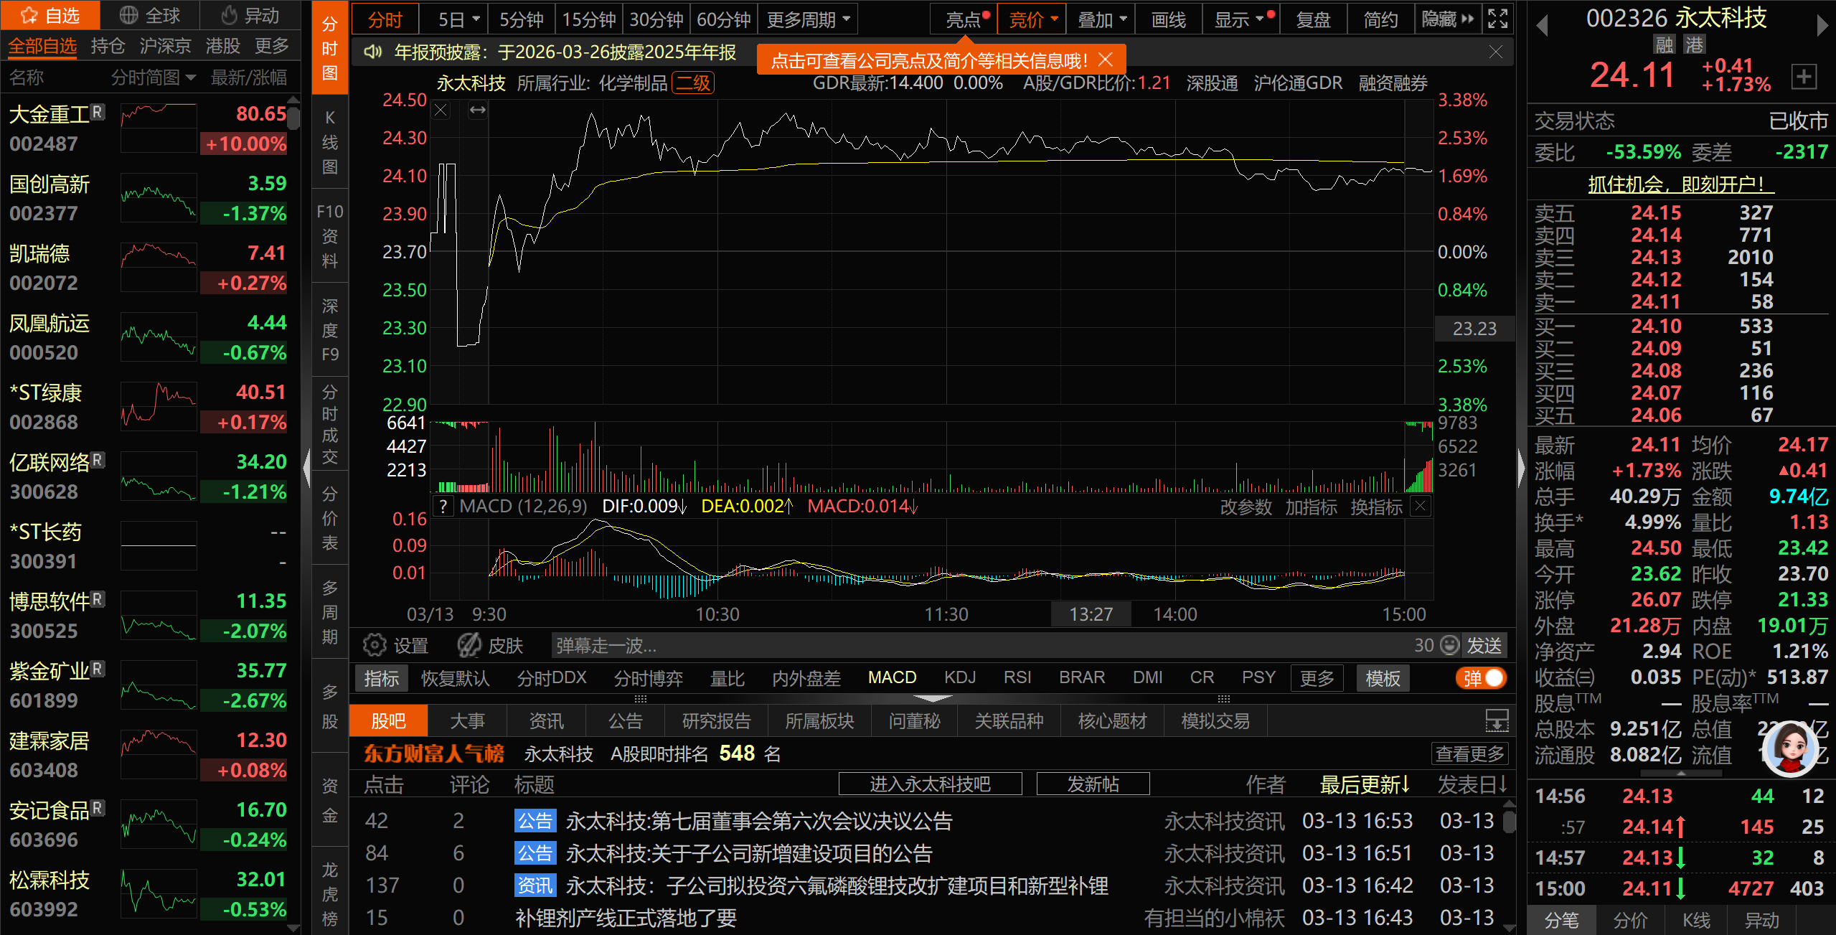Viewport: 1836px width, 935px height.
Task: Click the assistant avatar icon
Action: [x=1790, y=749]
